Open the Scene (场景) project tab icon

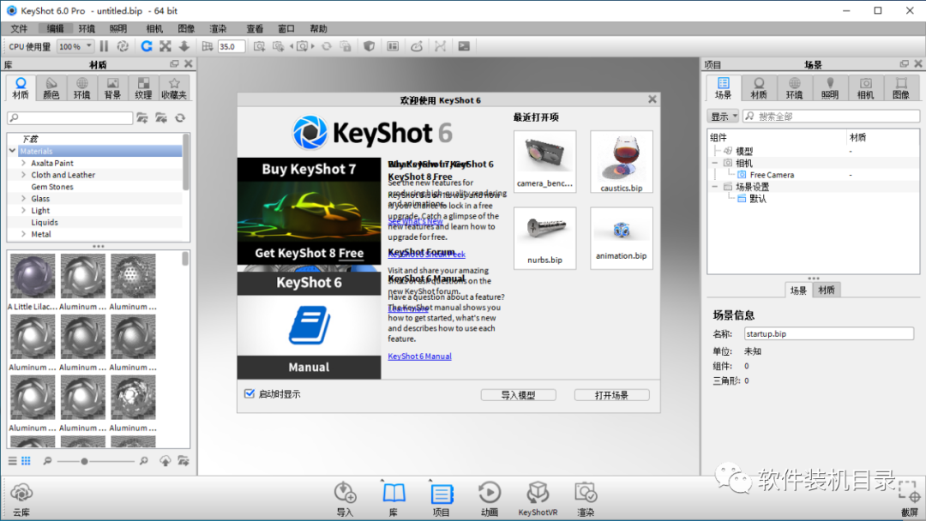pyautogui.click(x=724, y=88)
